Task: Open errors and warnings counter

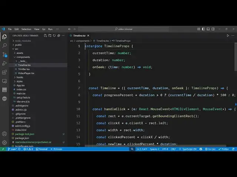Action: tap(28, 149)
